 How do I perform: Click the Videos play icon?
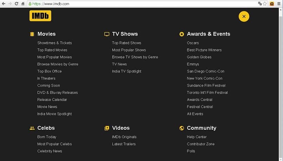tap(107, 128)
